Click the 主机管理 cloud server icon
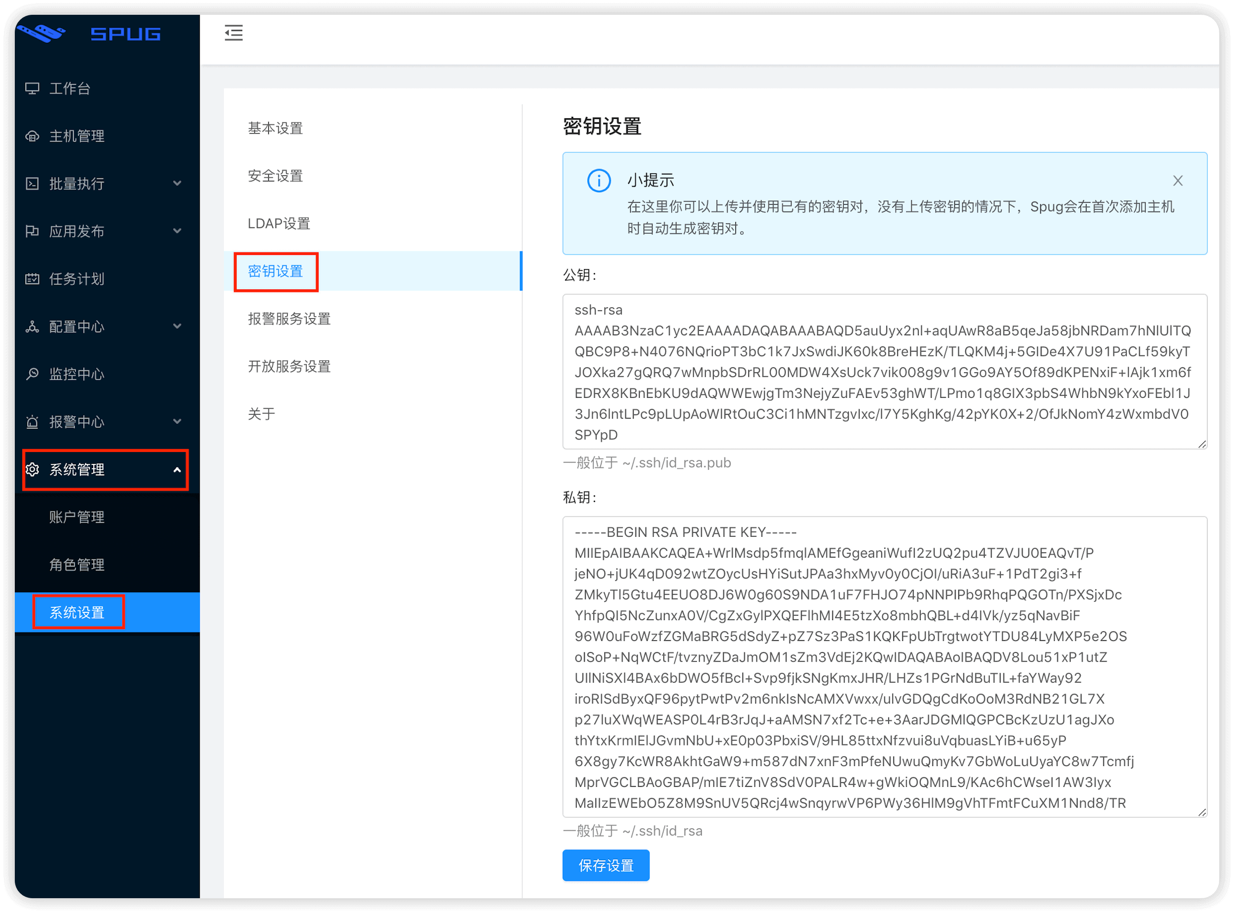Viewport: 1234px width, 913px height. pyautogui.click(x=32, y=136)
